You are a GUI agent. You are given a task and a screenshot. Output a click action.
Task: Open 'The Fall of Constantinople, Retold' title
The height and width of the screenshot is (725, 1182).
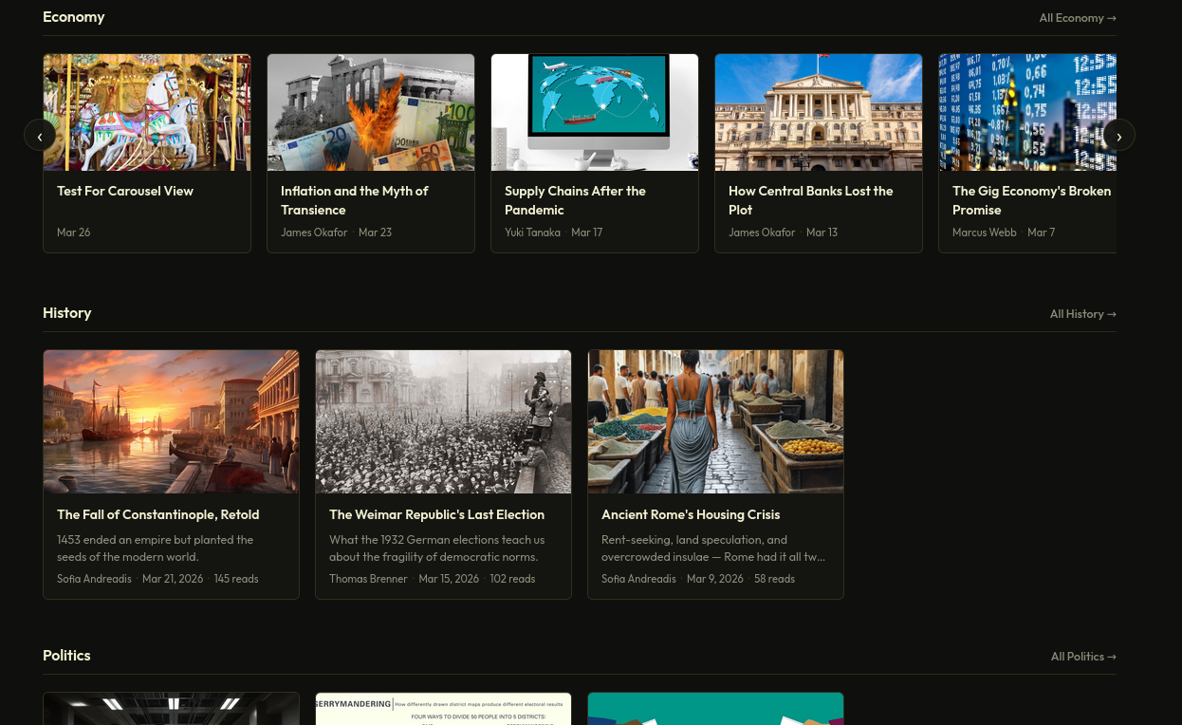[x=157, y=514]
